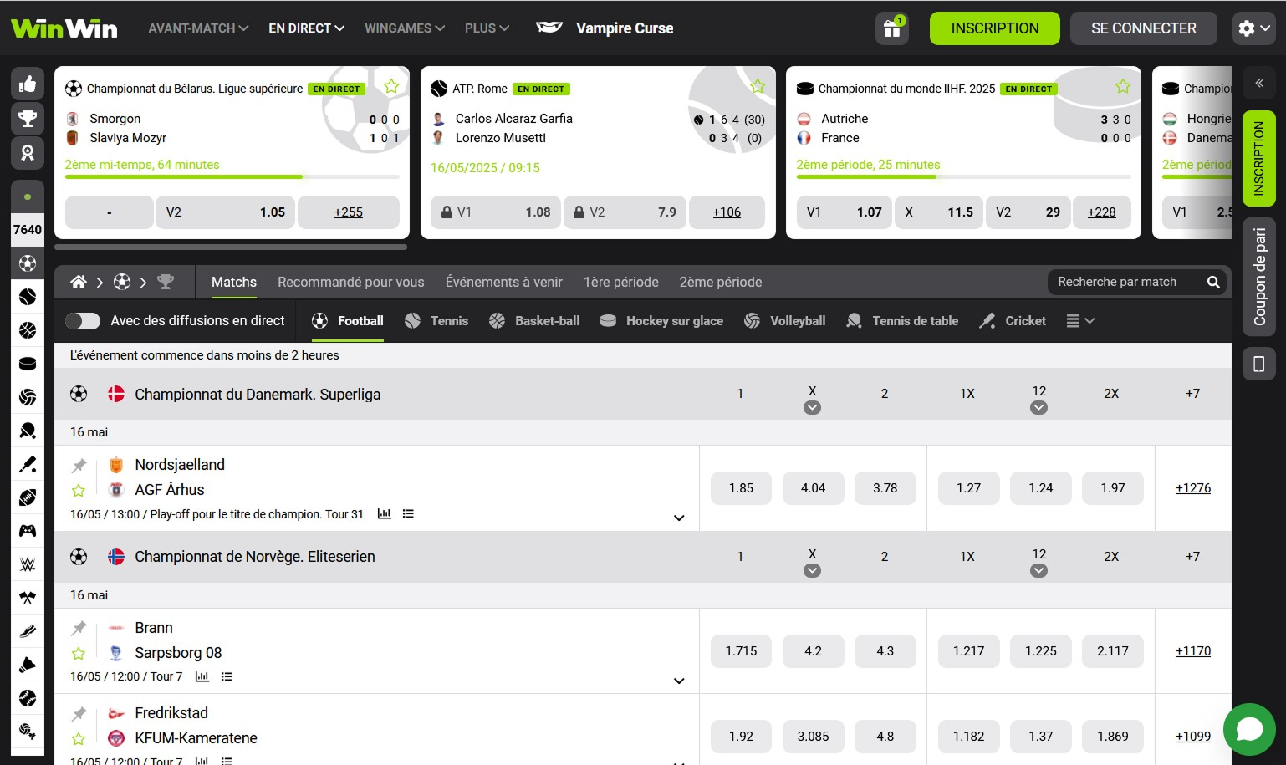The height and width of the screenshot is (765, 1286).
Task: Select the Tennis sport tab
Action: (436, 321)
